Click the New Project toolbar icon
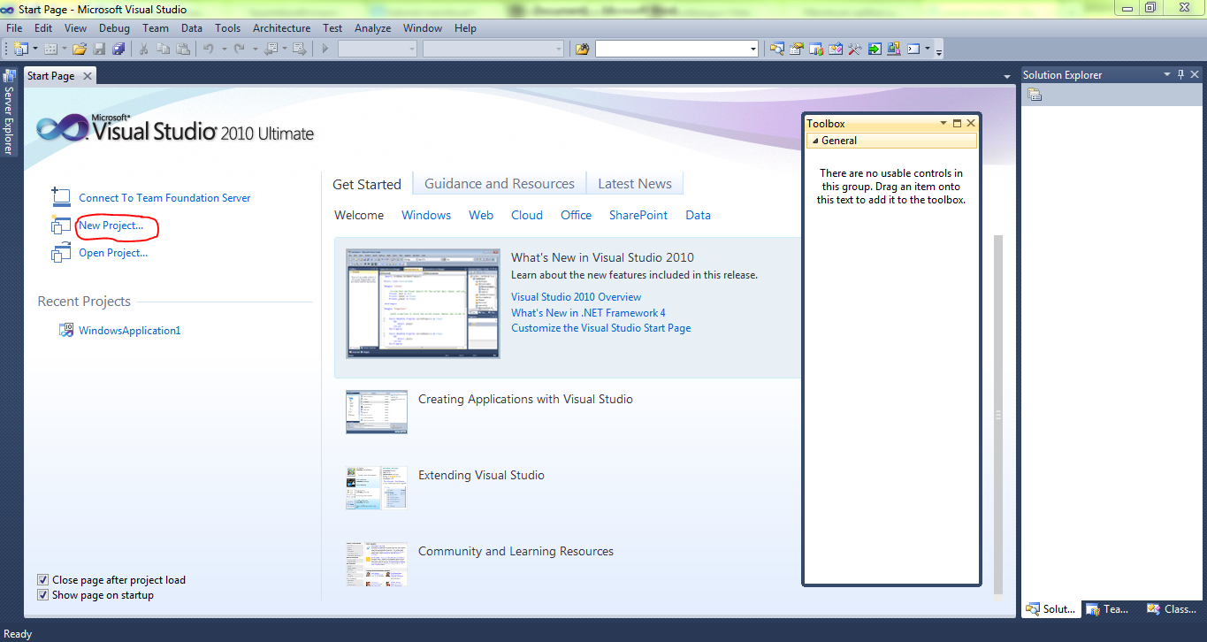The image size is (1207, 642). click(x=20, y=49)
